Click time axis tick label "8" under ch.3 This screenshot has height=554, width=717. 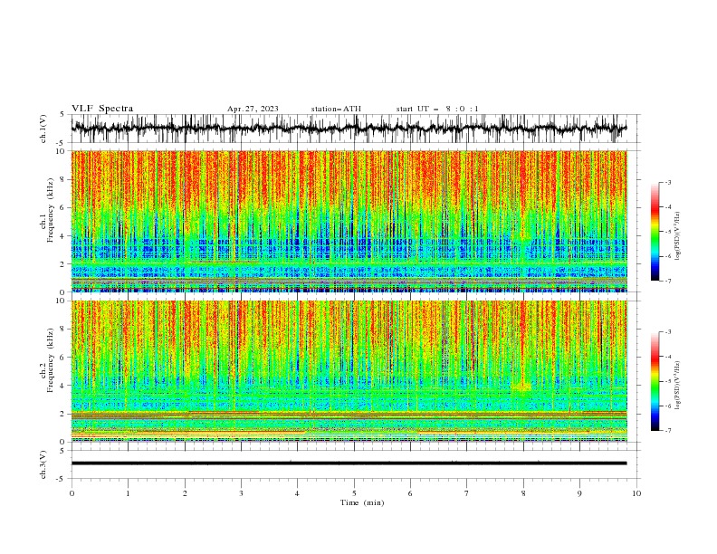[x=523, y=493]
